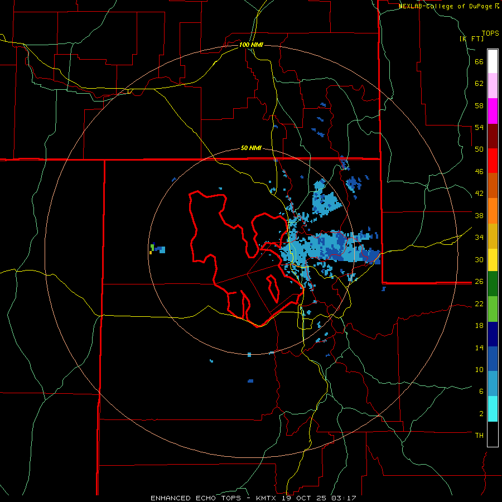Click the 'K FT' units label
The width and height of the screenshot is (502, 502).
click(x=471, y=38)
